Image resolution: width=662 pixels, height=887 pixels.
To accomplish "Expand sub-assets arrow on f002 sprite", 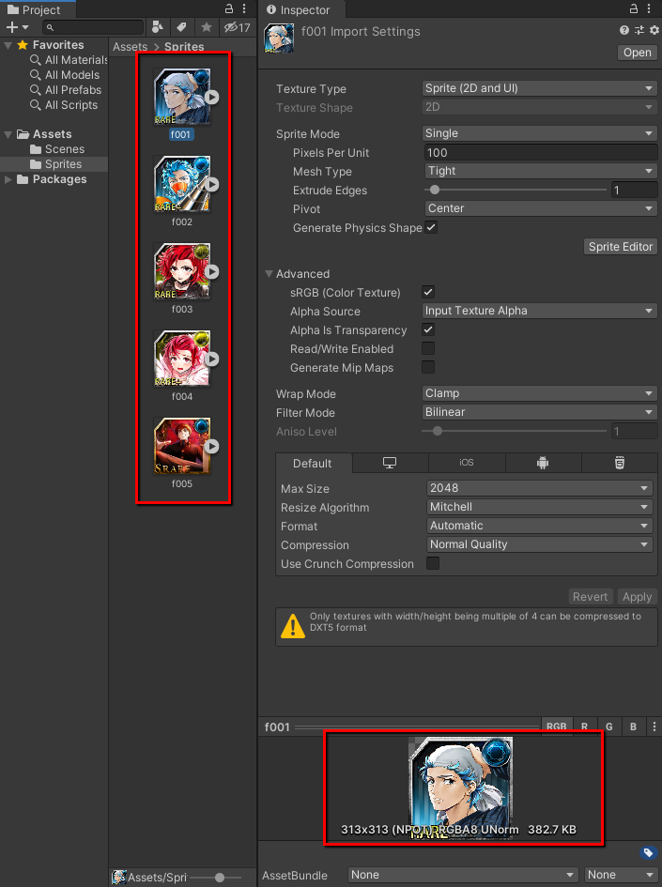I will (x=211, y=184).
